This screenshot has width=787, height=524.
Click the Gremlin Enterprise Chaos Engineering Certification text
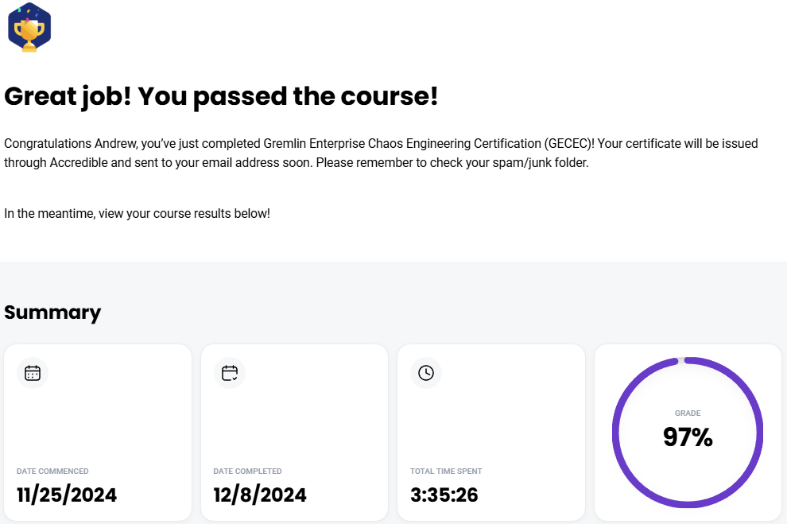pyautogui.click(x=402, y=144)
